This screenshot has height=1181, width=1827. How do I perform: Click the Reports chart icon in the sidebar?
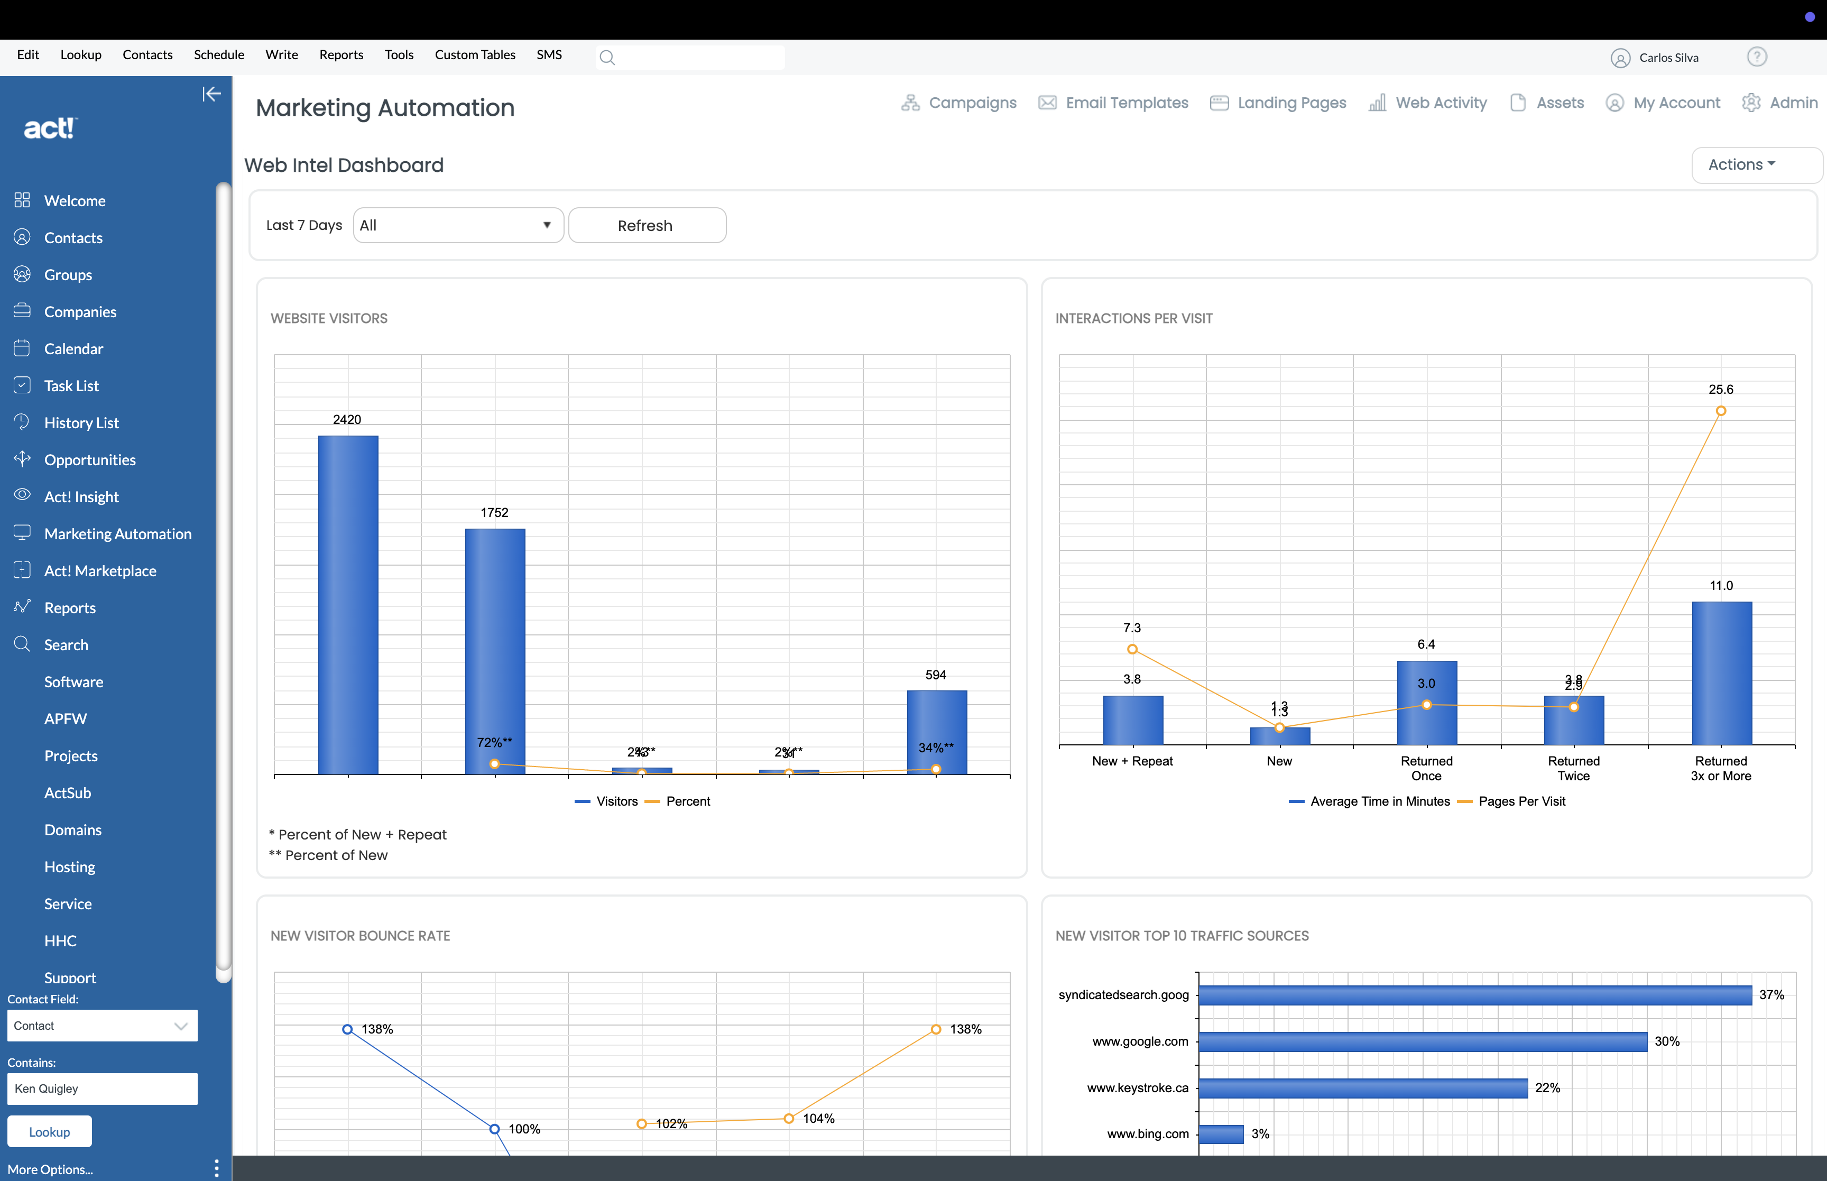pyautogui.click(x=22, y=606)
